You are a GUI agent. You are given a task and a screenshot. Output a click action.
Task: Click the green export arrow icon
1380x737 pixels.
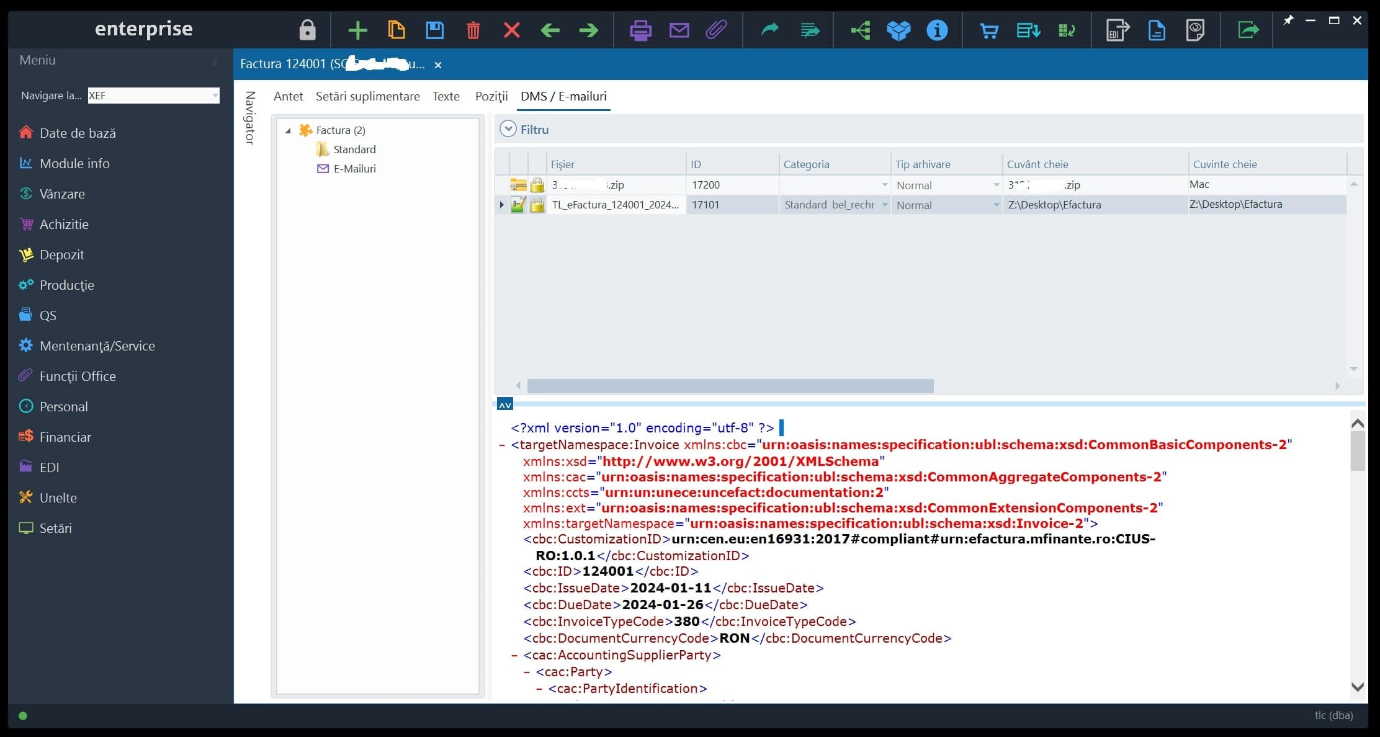(1247, 30)
